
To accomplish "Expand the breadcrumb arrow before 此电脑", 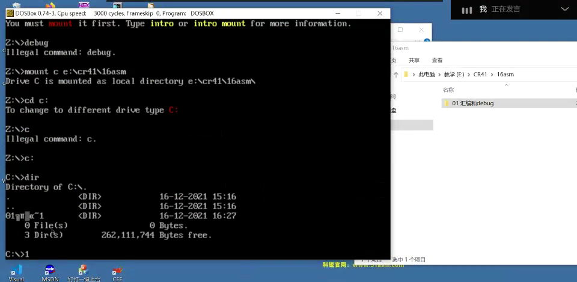I will tap(414, 75).
